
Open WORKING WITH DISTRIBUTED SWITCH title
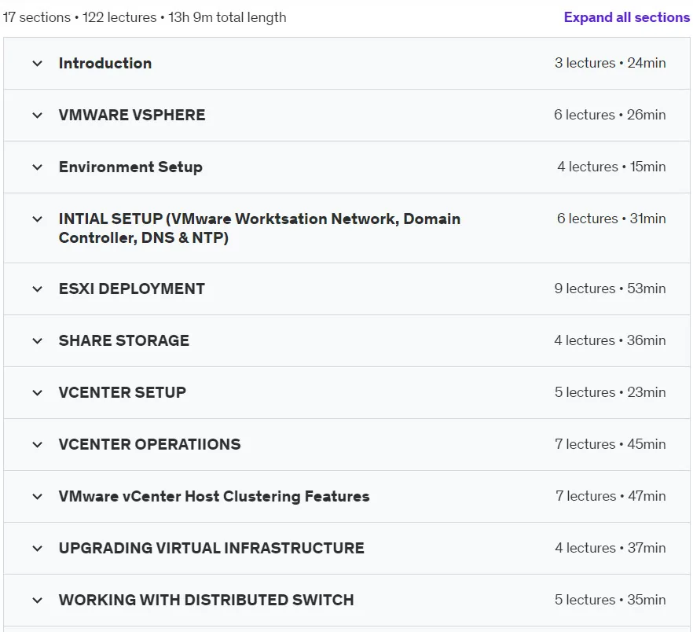point(207,600)
